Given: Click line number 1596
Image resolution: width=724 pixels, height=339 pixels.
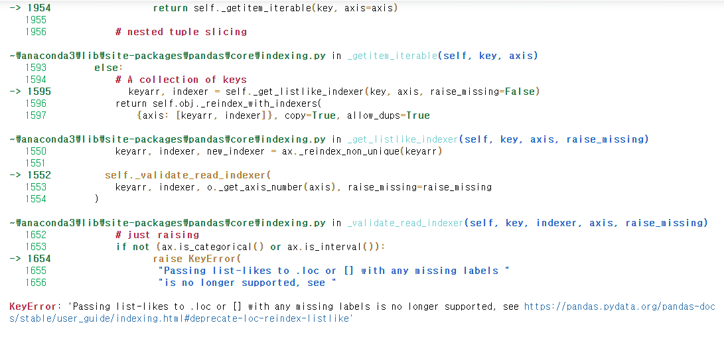Looking at the screenshot, I should click(36, 103).
